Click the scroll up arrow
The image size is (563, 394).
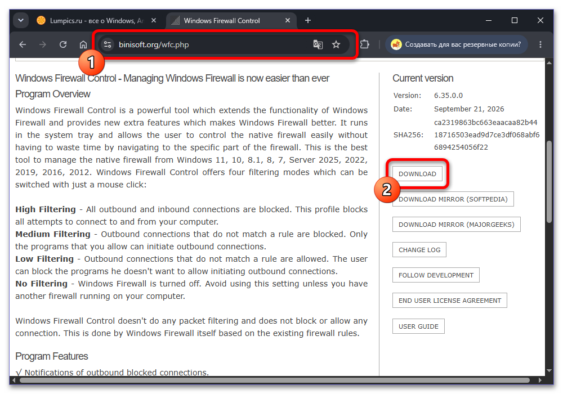point(549,63)
